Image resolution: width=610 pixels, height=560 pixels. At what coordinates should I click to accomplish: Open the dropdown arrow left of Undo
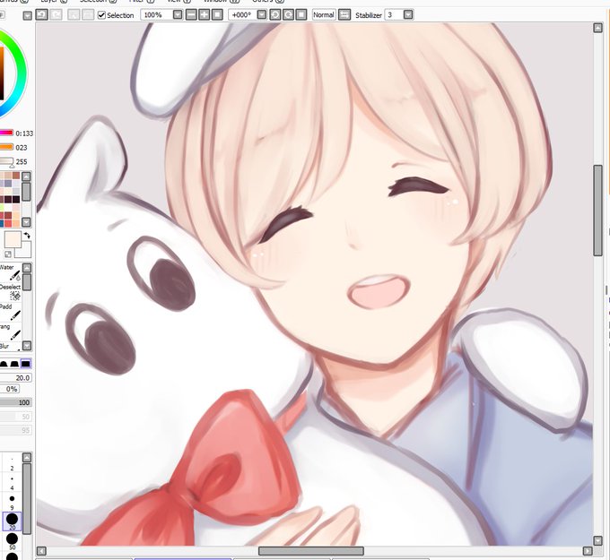pos(27,16)
